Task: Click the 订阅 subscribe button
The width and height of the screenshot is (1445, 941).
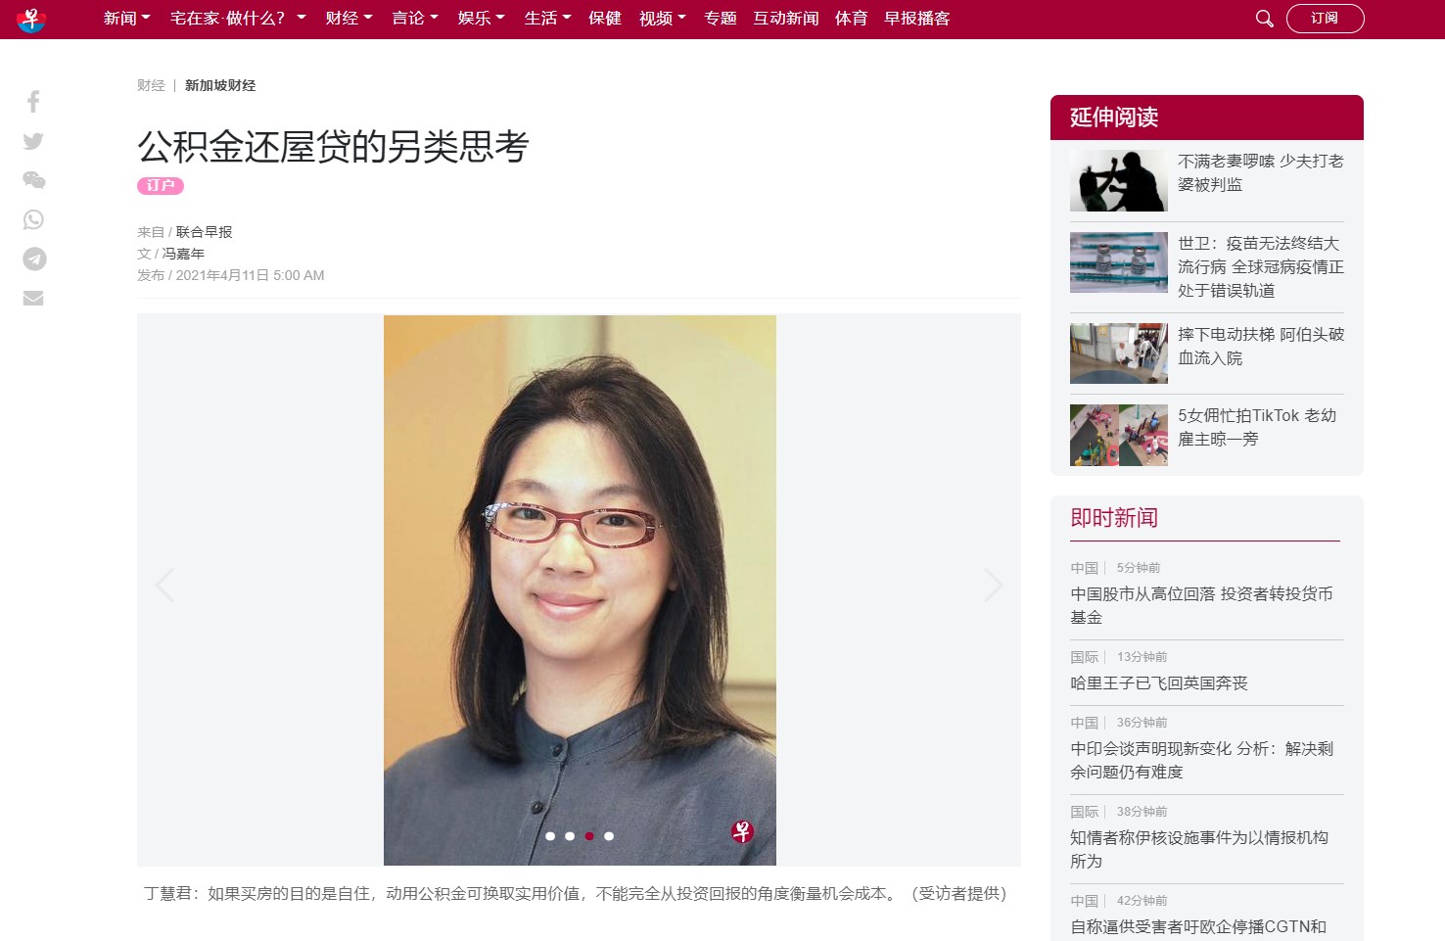Action: 1325,19
